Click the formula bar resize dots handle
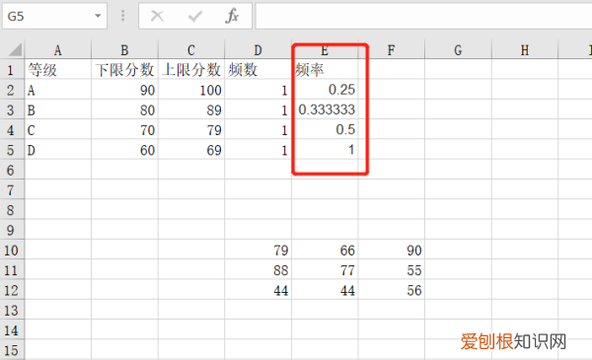 [x=122, y=16]
